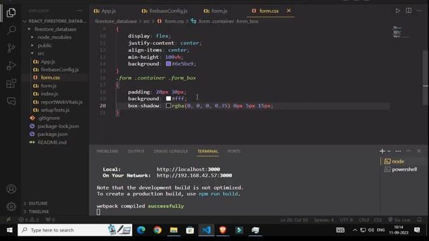Maximize the panel with chevron up
This screenshot has width=429, height=241.
(408, 151)
